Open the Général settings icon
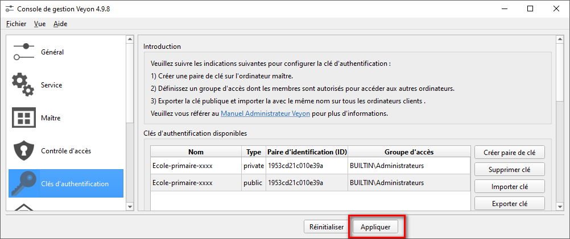The width and height of the screenshot is (570, 239). [23, 52]
